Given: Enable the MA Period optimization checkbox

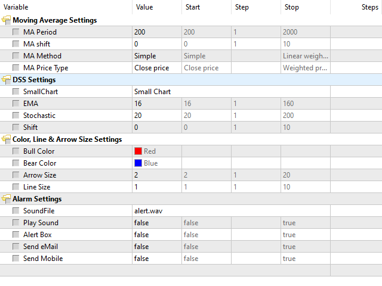Looking at the screenshot, I should tap(16, 32).
